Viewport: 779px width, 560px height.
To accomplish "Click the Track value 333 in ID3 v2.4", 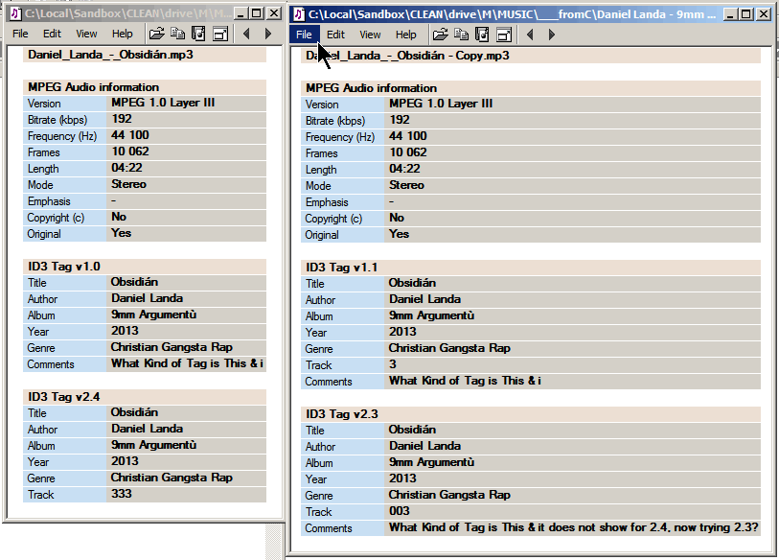I will pyautogui.click(x=122, y=494).
